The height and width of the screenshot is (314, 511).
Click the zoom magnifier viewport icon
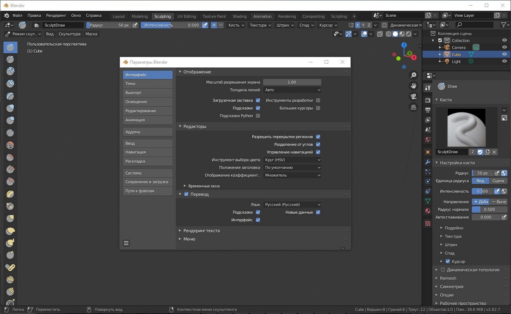(414, 75)
